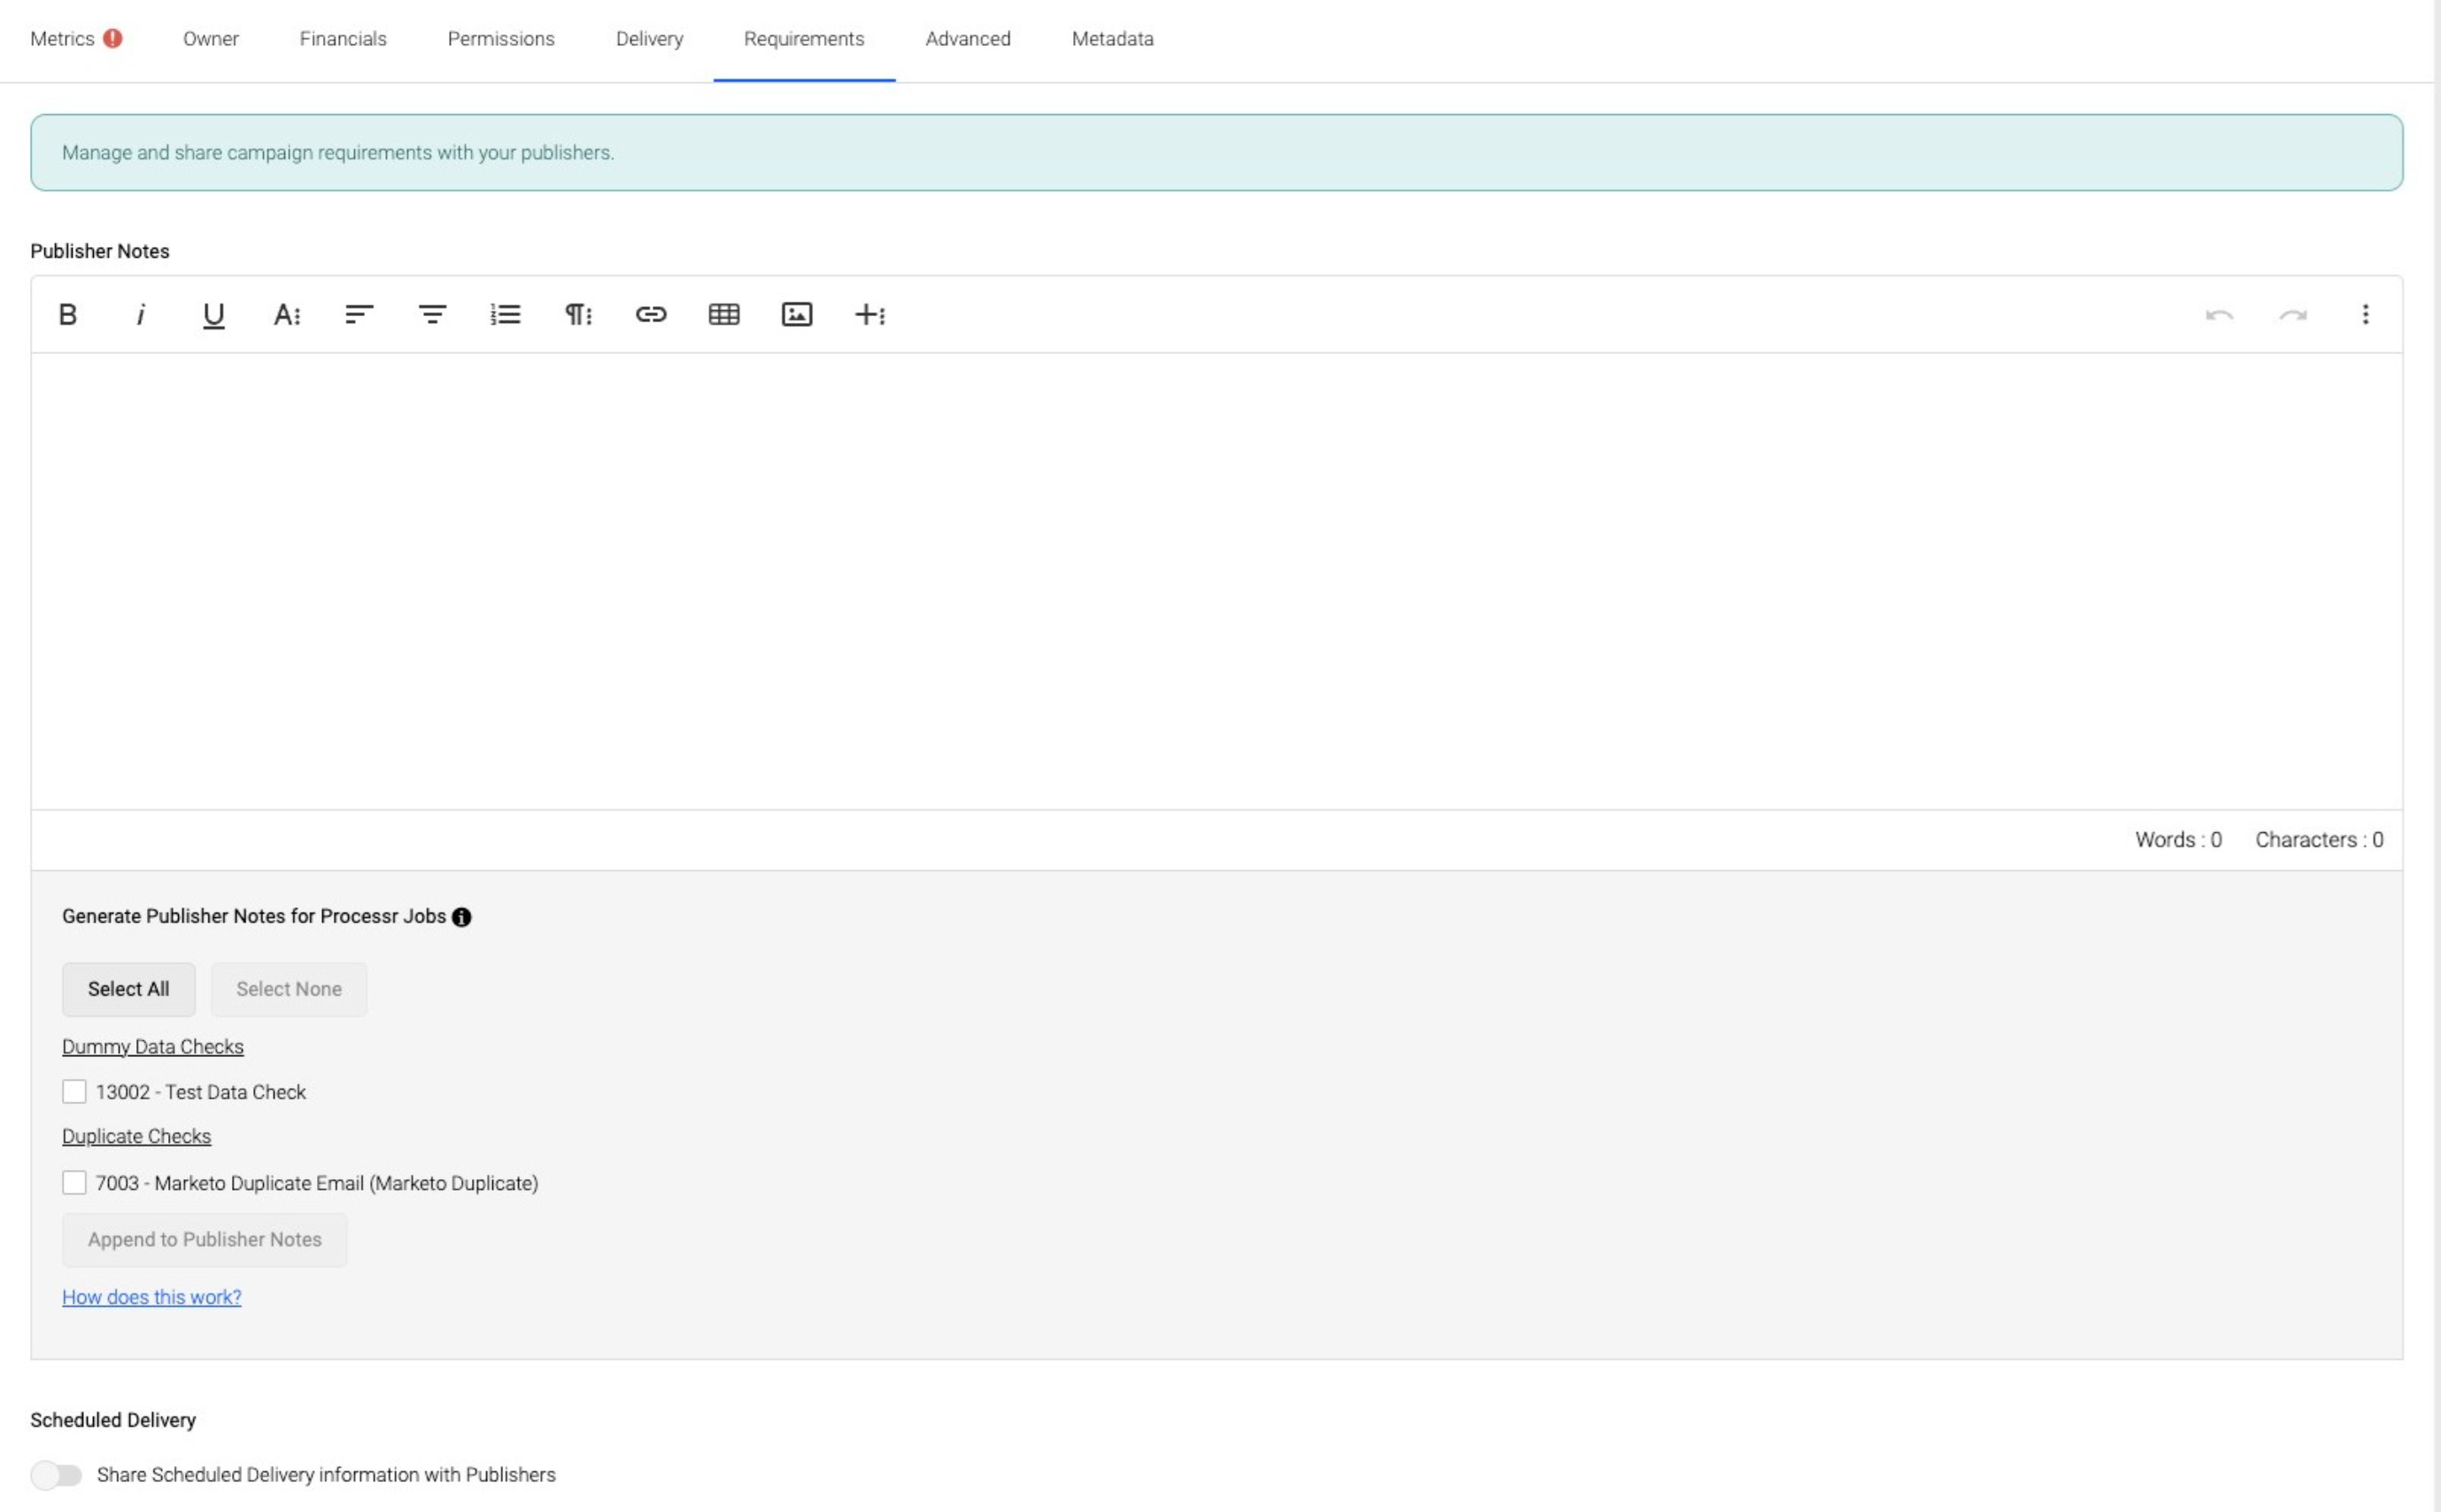The image size is (2441, 1512).
Task: Open the more rich insert options
Action: 870,315
